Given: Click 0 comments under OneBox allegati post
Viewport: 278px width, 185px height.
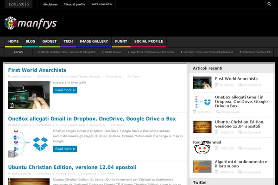Looking at the screenshot, I should [x=98, y=125].
